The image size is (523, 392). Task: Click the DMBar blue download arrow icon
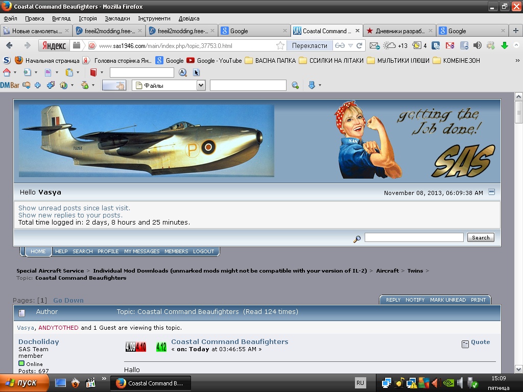tap(312, 85)
